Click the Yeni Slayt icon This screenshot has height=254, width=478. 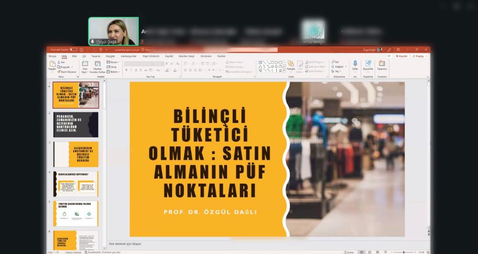[85, 64]
